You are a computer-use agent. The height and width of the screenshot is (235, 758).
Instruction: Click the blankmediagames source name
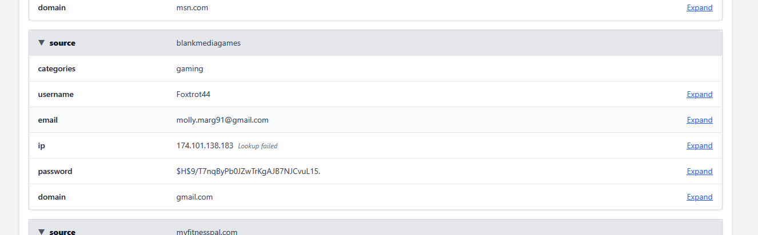click(208, 43)
